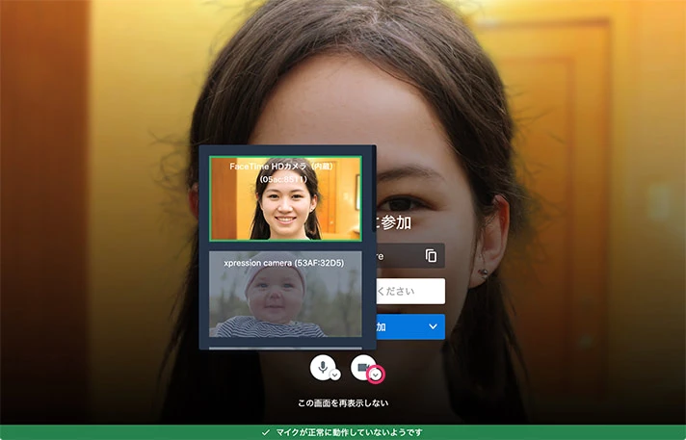Expand join options arrow on blue button

click(433, 327)
